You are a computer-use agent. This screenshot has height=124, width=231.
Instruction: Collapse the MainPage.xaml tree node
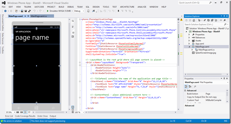189,47
